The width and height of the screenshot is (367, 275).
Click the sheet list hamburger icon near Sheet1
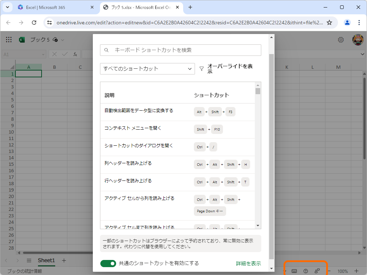pos(29,261)
